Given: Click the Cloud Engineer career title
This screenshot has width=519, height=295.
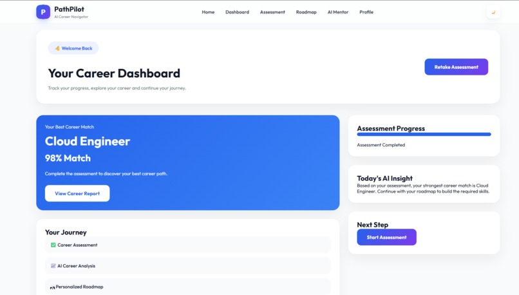Looking at the screenshot, I should (88, 141).
